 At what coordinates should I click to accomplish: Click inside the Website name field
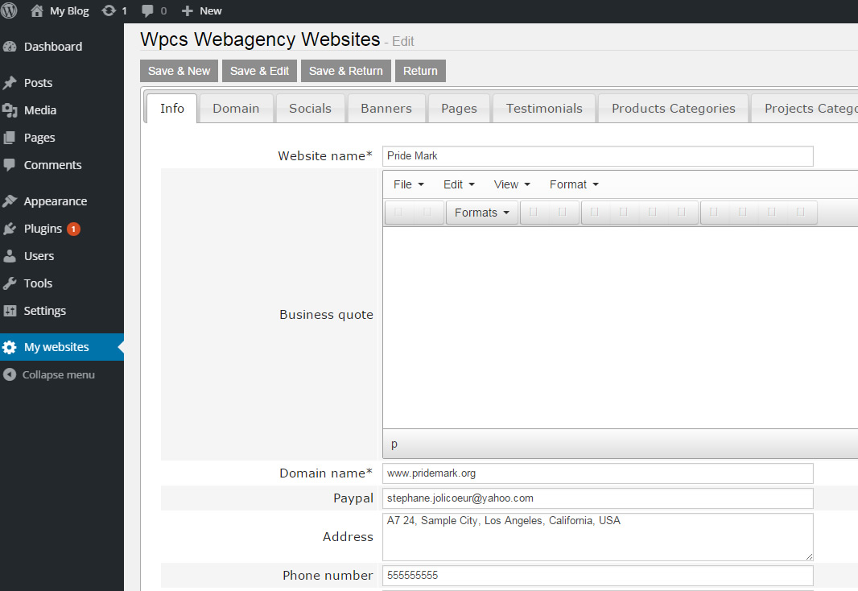point(596,155)
